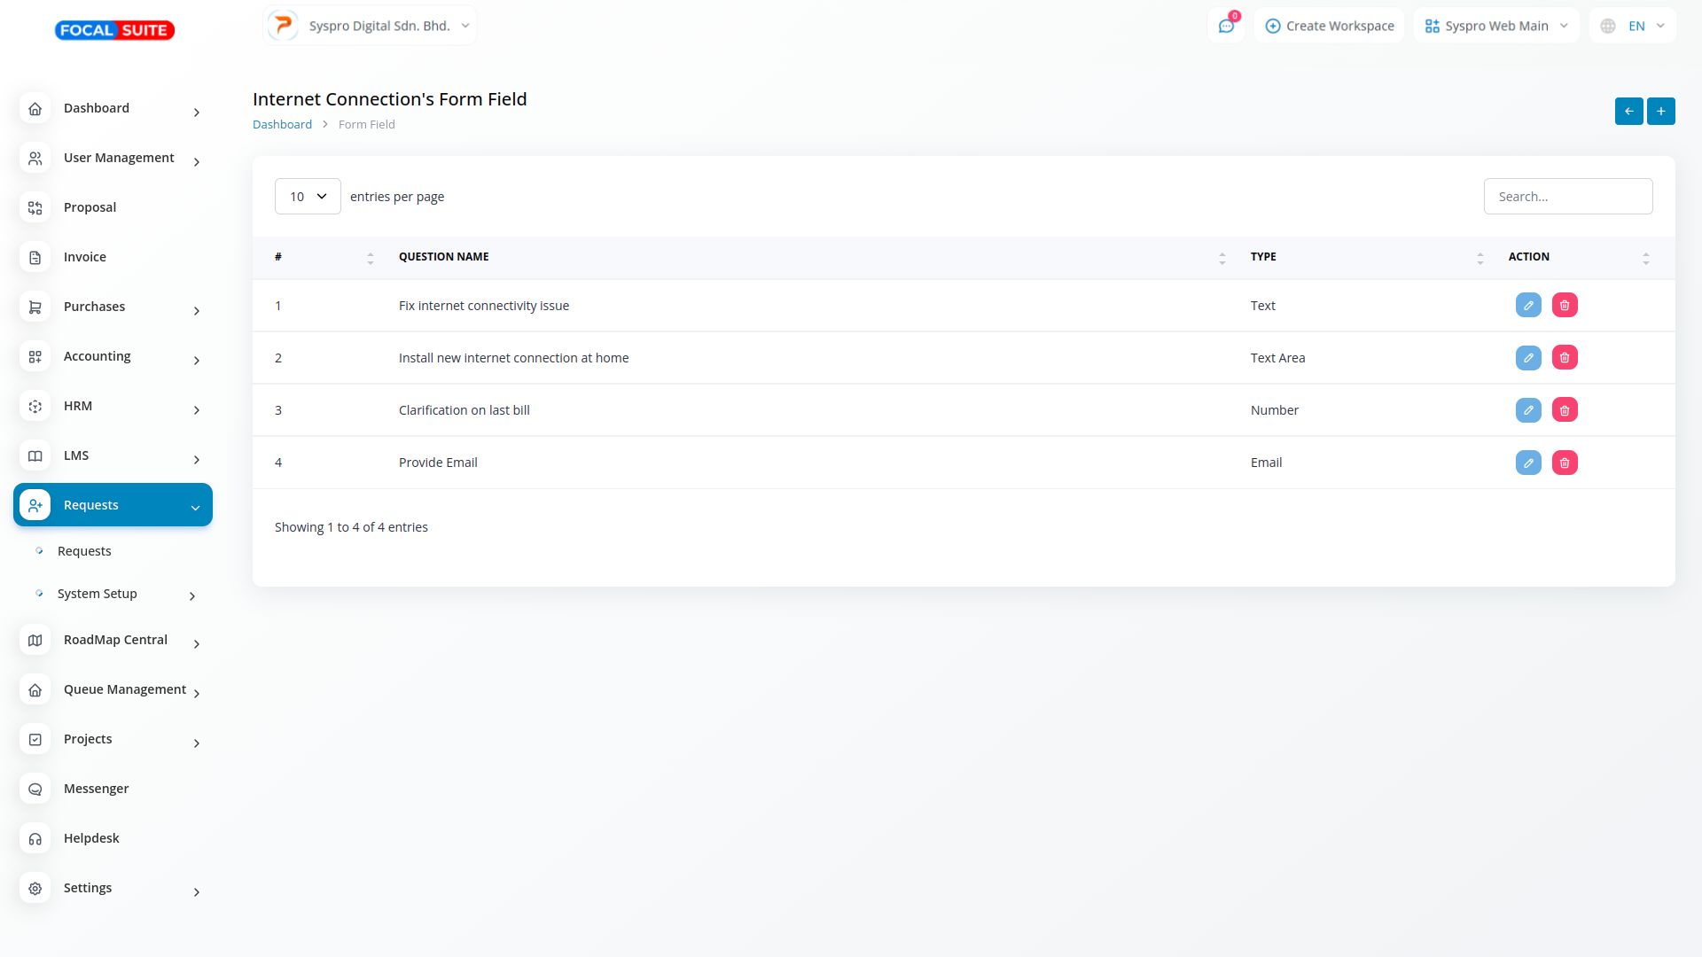This screenshot has height=957, width=1702.
Task: Click the plus button to add field
Action: pyautogui.click(x=1660, y=112)
